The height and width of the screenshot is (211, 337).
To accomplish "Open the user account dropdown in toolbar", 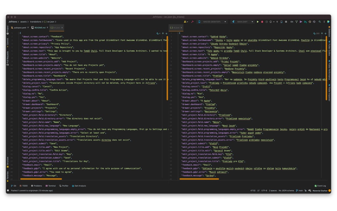I will click(186, 22).
